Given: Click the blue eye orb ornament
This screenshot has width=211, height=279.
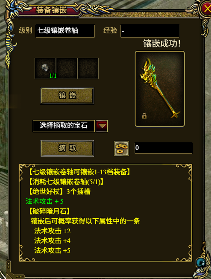Looking at the screenshot, I should [201, 262].
